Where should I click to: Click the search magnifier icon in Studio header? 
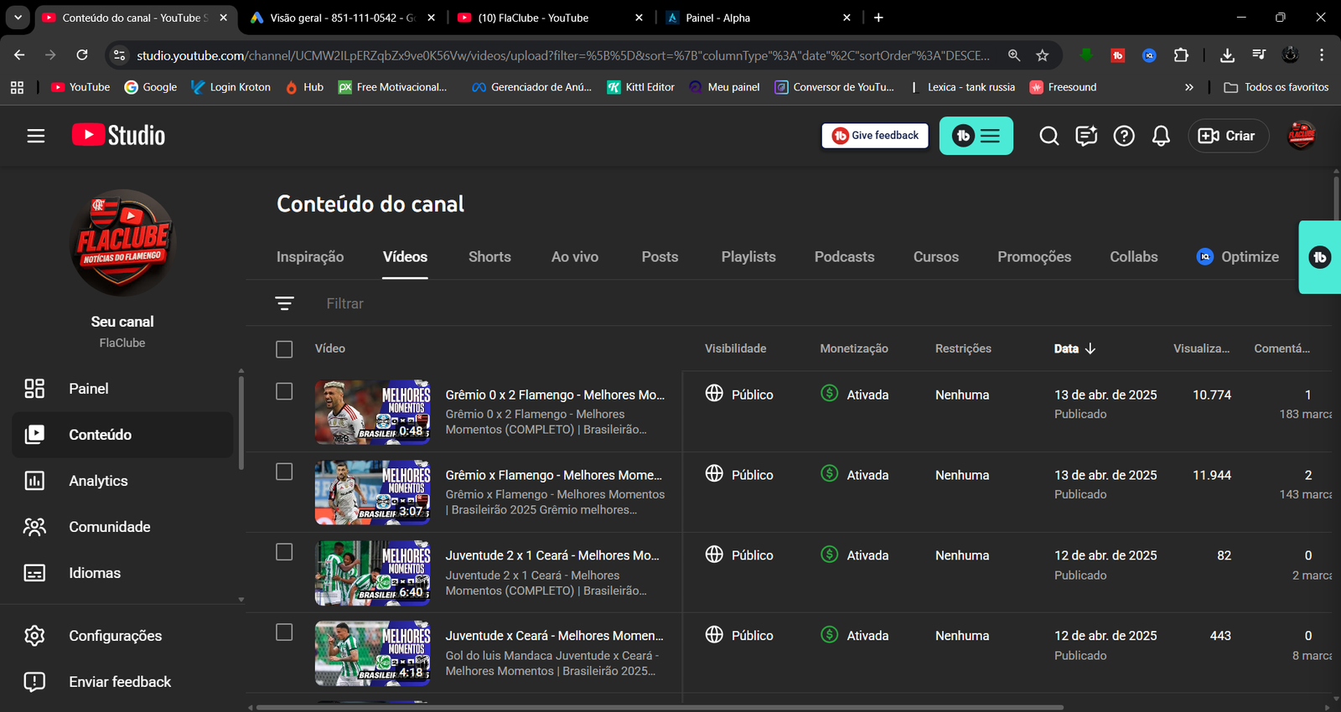click(1048, 136)
